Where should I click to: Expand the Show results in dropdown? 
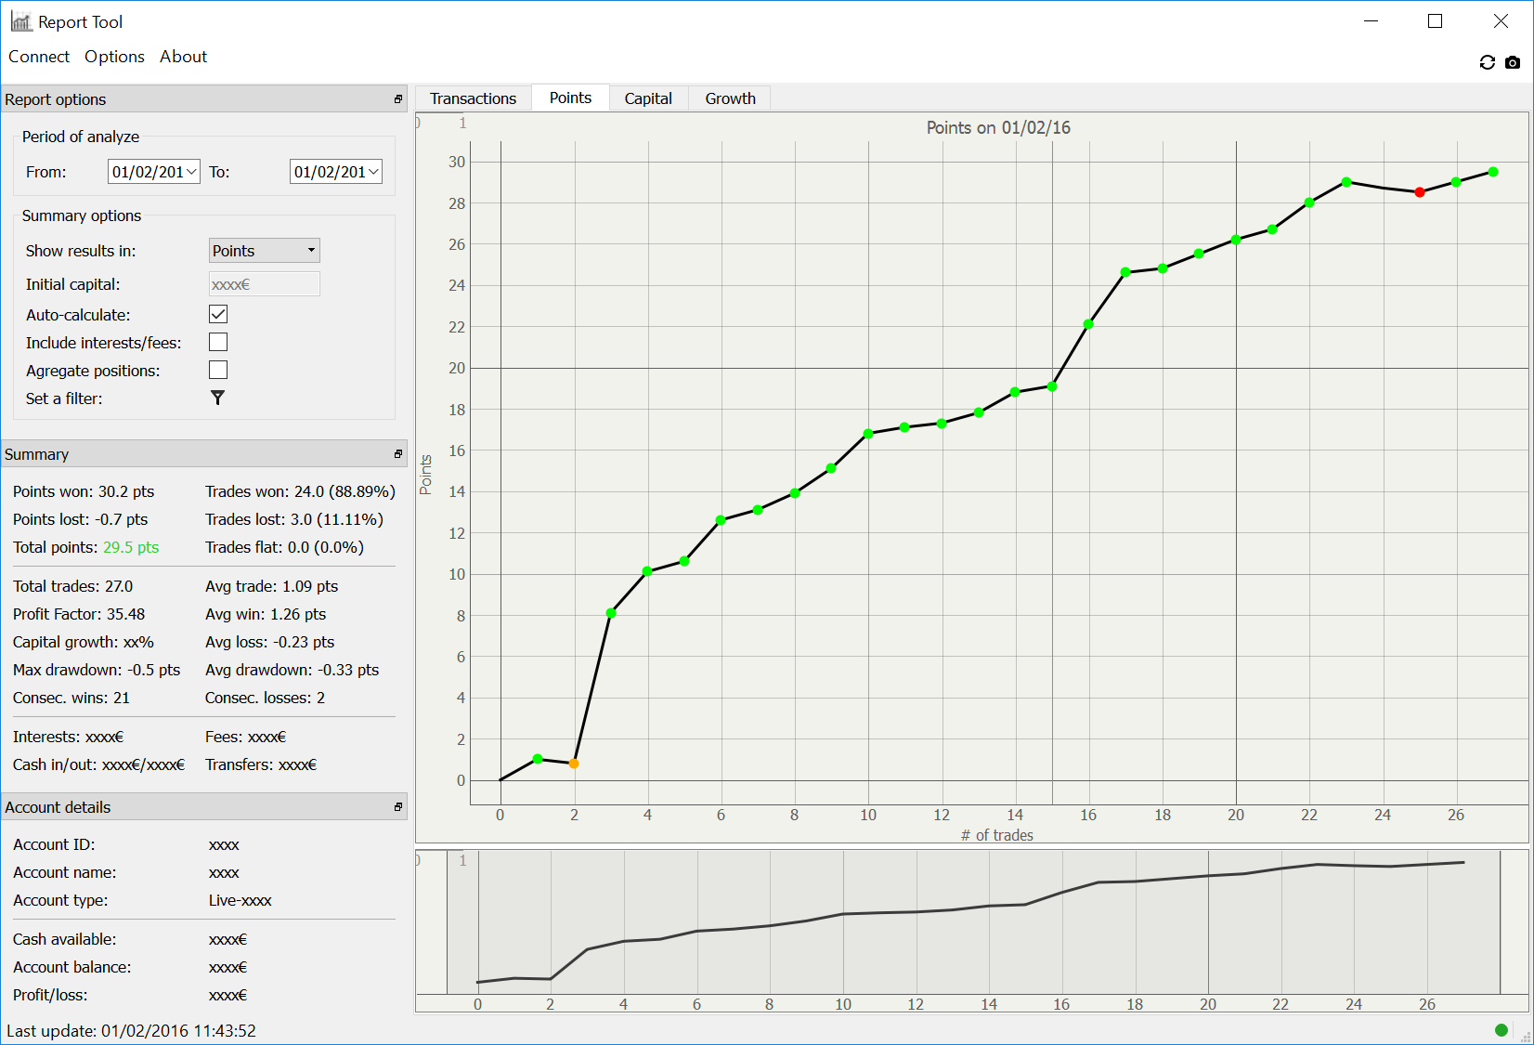click(265, 251)
